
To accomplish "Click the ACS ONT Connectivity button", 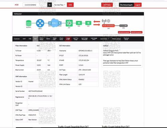I will pyautogui.click(x=124, y=32).
